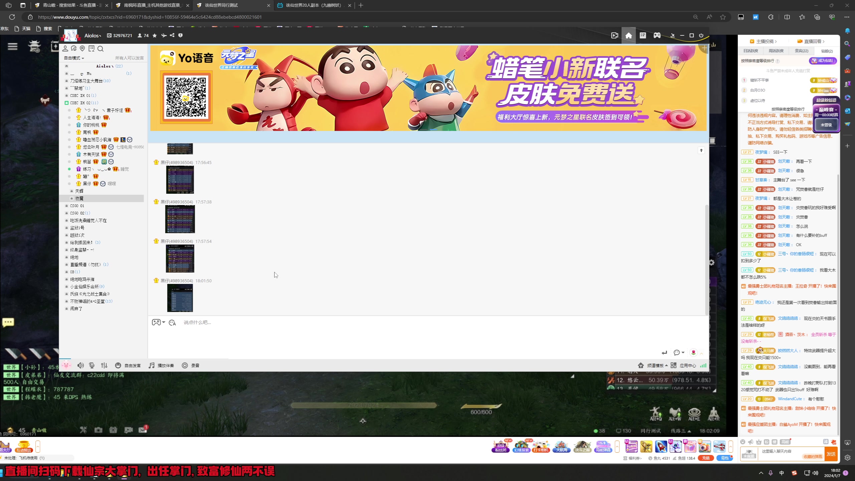Open the 大航海 activity icon
The width and height of the screenshot is (855, 481).
coord(561,447)
